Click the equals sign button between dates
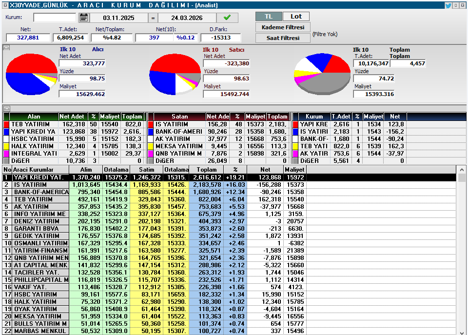The width and height of the screenshot is (468, 335). tap(153, 18)
